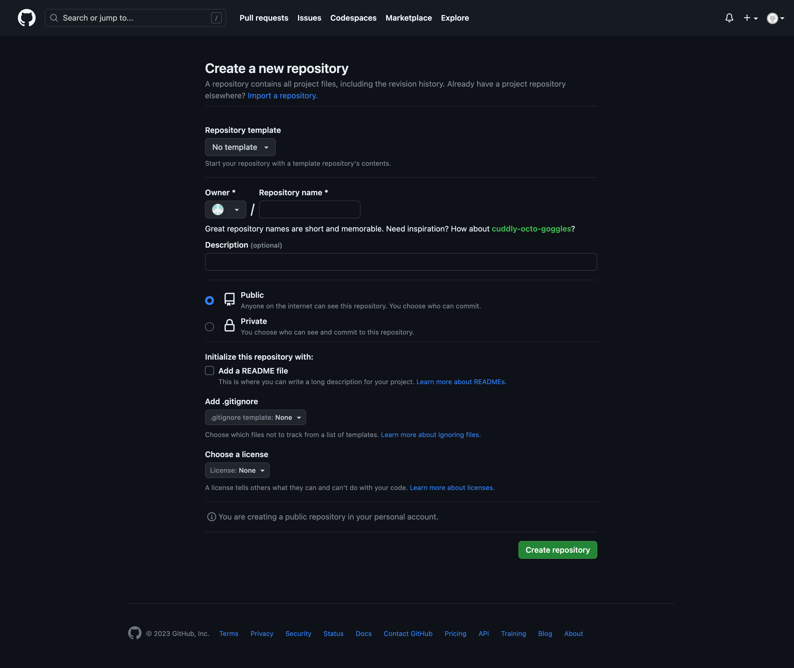The width and height of the screenshot is (794, 668).
Task: Enable the Add a README file checkbox
Action: point(210,370)
